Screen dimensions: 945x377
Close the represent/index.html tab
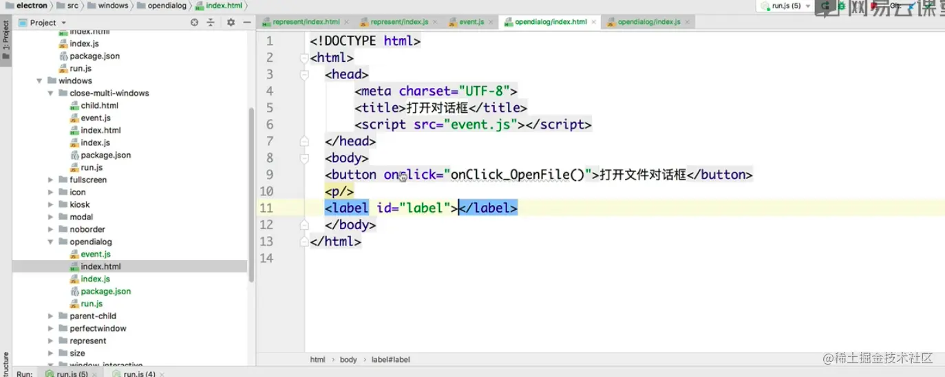[346, 22]
